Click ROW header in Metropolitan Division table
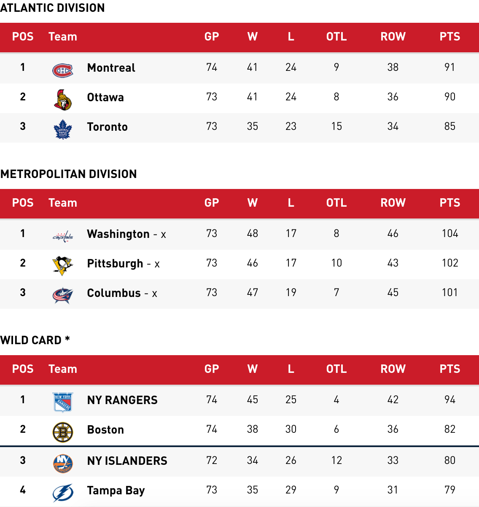This screenshot has height=507, width=479. [393, 203]
